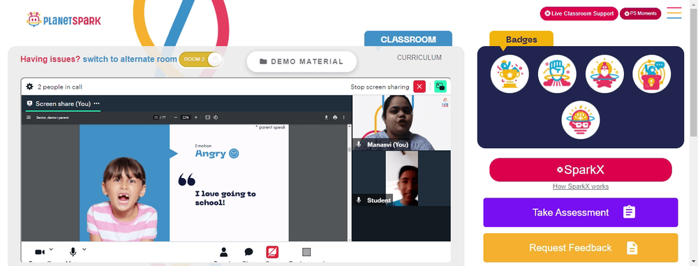Toggle the Room 2 alternate room switch
This screenshot has width=698, height=266.
pyautogui.click(x=200, y=59)
